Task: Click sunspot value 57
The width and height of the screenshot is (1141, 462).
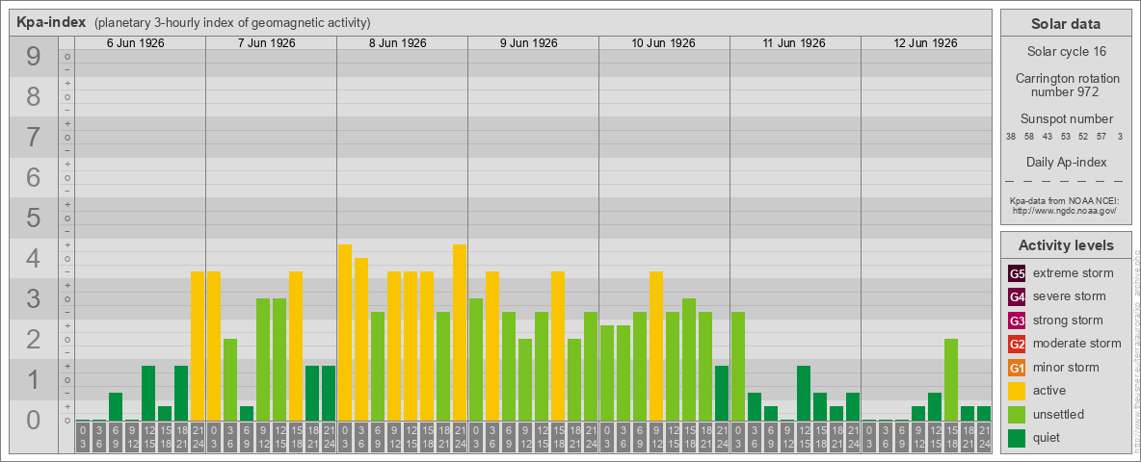Action: click(1101, 137)
